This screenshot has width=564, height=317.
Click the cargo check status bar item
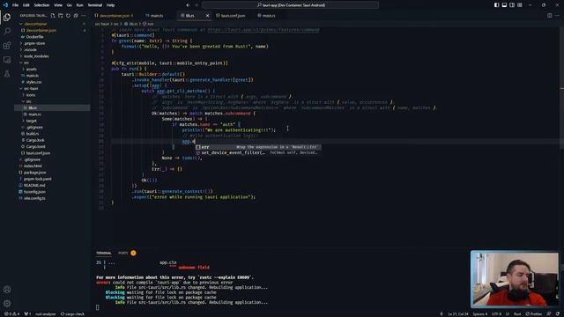coord(72,313)
